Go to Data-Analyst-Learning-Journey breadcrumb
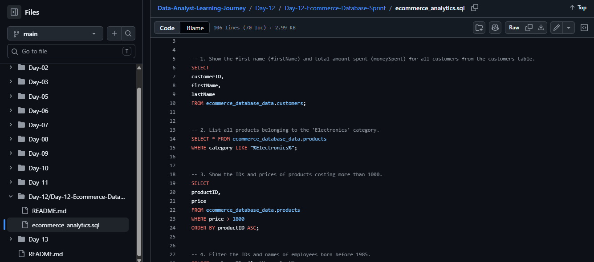The image size is (594, 262). click(201, 8)
